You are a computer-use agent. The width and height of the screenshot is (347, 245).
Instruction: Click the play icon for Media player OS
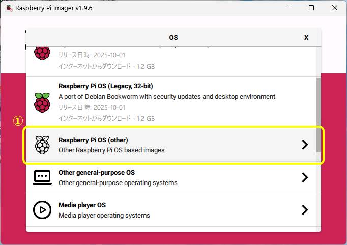[x=42, y=210]
